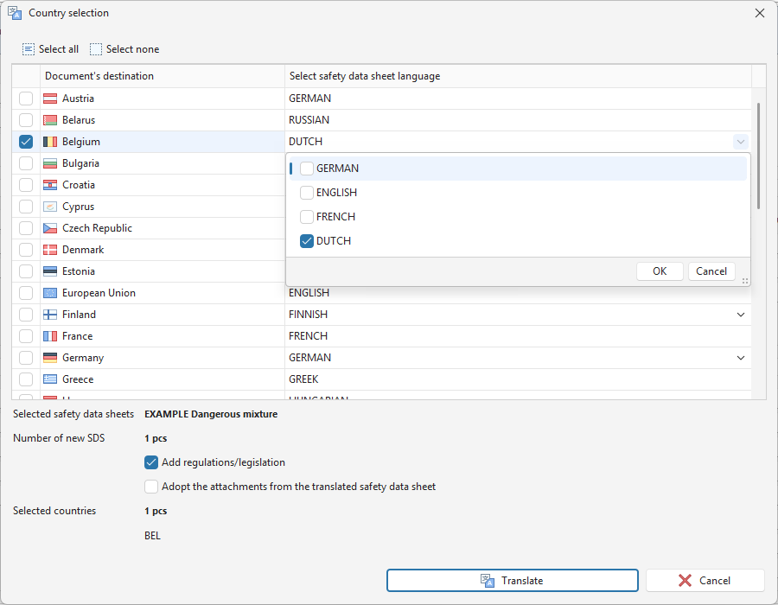Click the Germany flag icon
This screenshot has width=778, height=605.
(50, 358)
